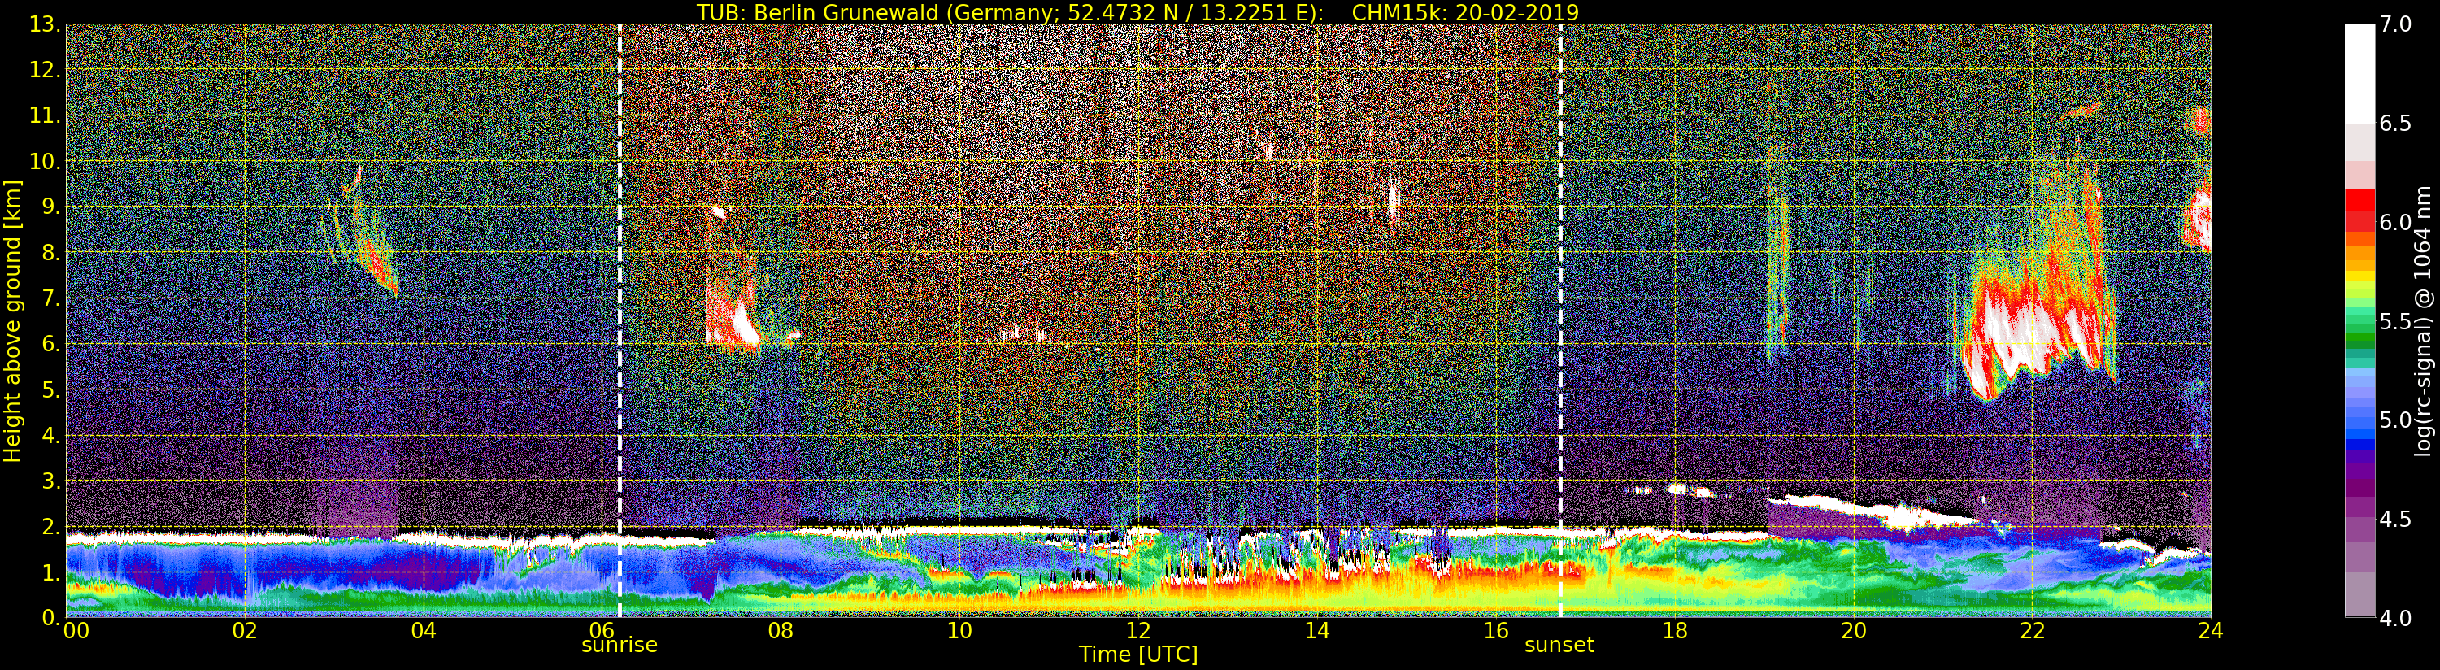The width and height of the screenshot is (2440, 670).
Task: Click colorbar tick value '4.0'
Action: pos(2395,618)
